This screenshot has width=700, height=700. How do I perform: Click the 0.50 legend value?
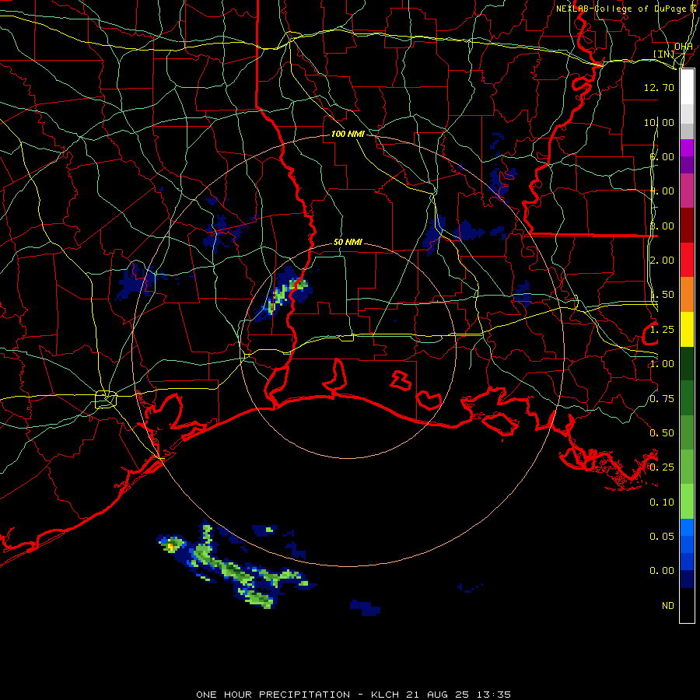point(662,433)
